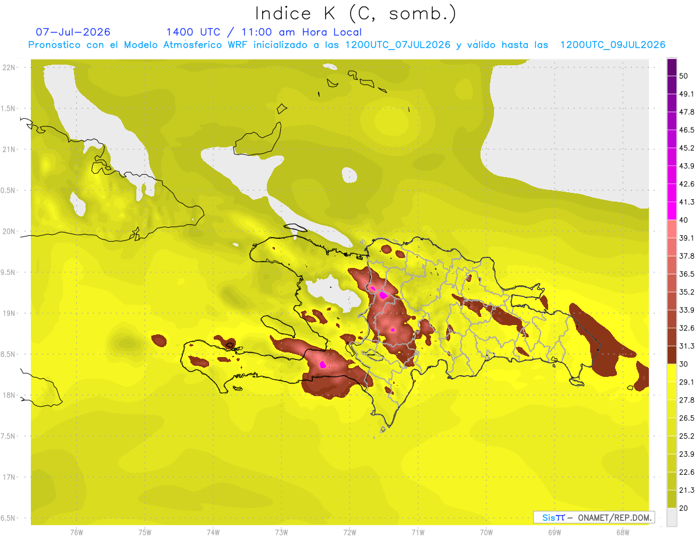Image resolution: width=699 pixels, height=540 pixels.
Task: Click the WRF model forecast description line
Action: (347, 45)
